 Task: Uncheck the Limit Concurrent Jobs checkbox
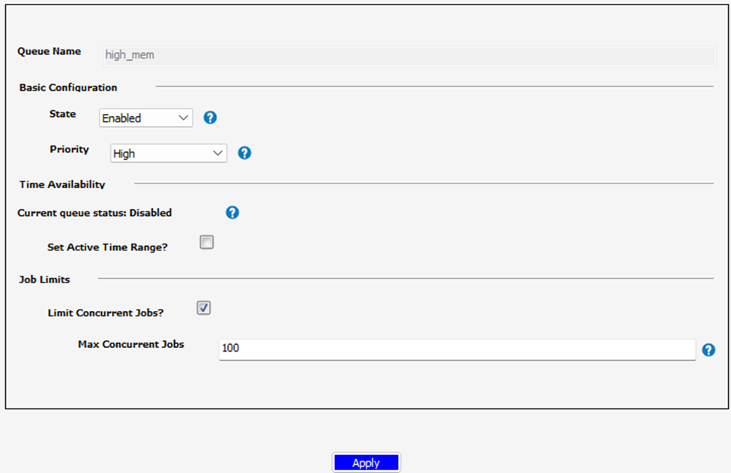(203, 307)
